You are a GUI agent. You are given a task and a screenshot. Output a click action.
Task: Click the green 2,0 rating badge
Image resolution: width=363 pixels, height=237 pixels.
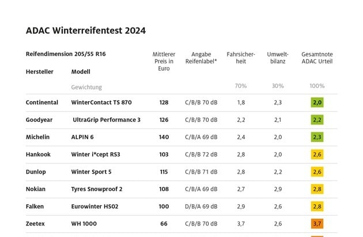coord(317,102)
